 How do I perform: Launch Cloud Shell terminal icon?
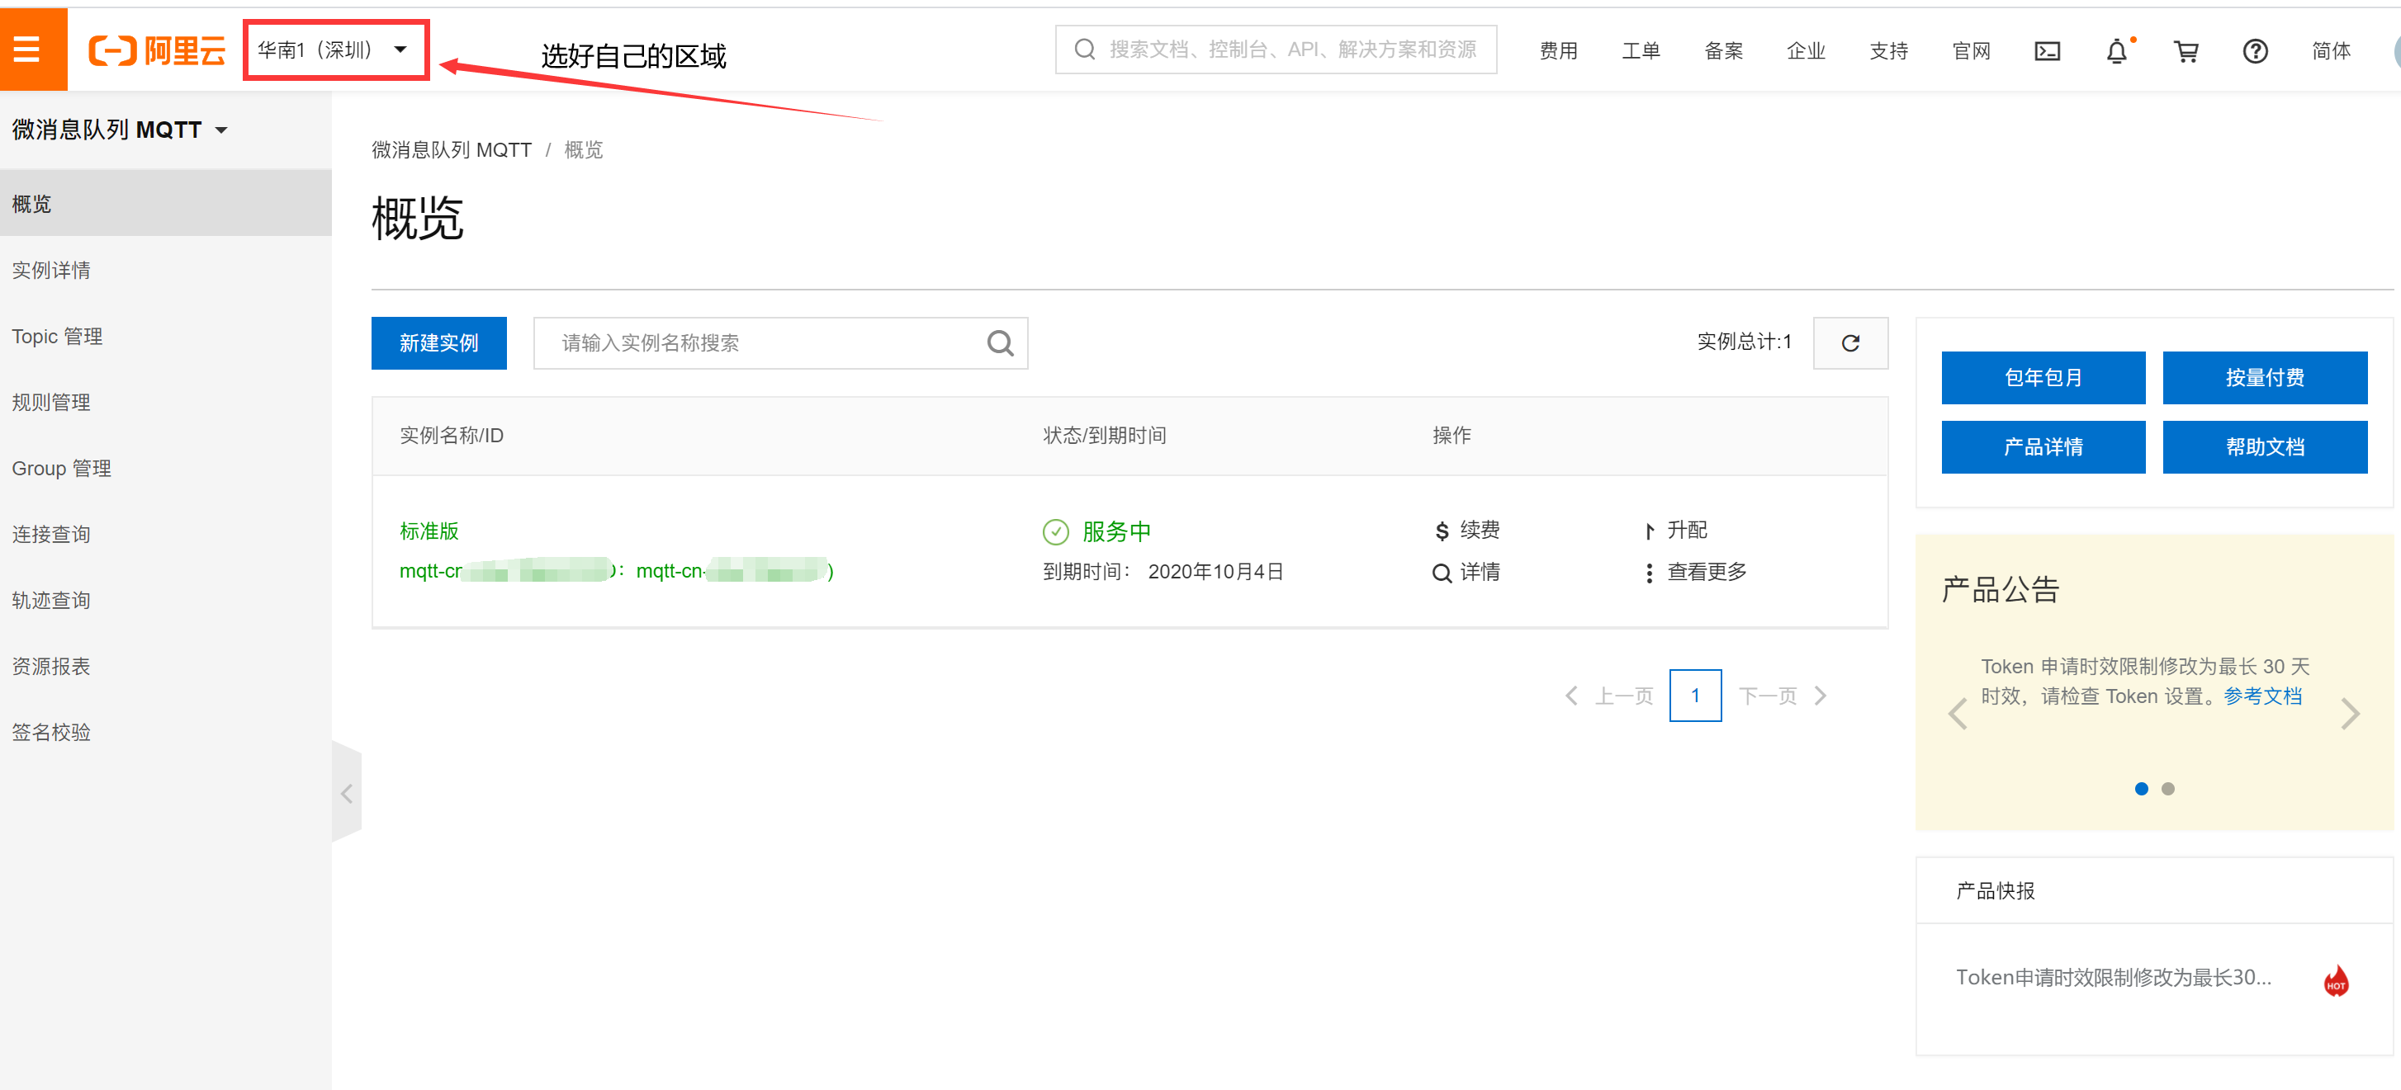click(2047, 51)
